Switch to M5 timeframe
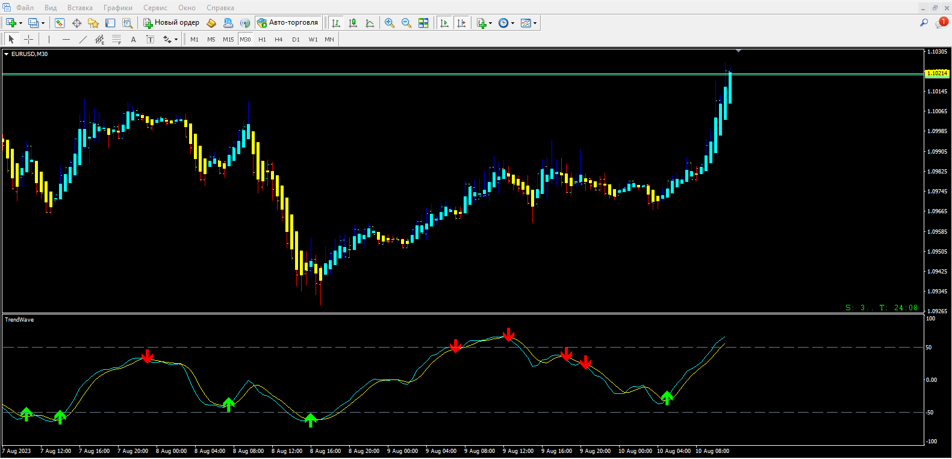952x459 pixels. [x=211, y=39]
